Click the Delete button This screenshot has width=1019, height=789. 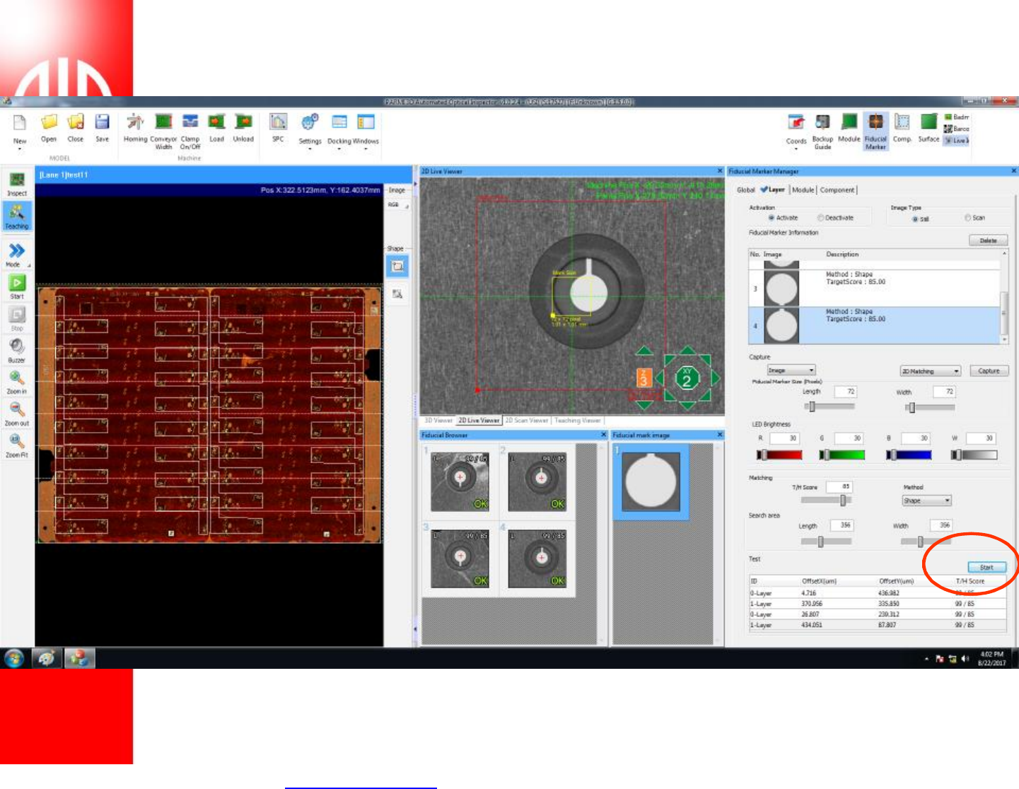click(988, 241)
